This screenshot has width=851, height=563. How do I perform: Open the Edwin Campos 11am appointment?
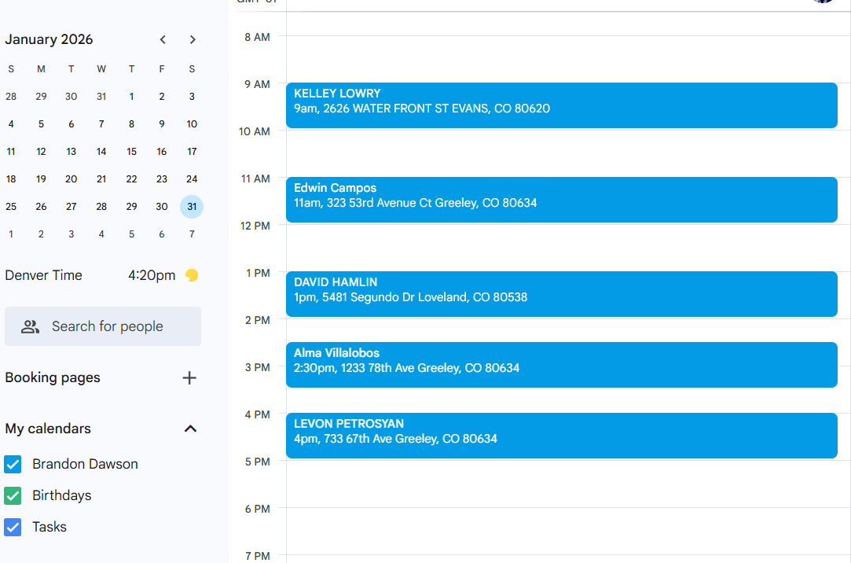pyautogui.click(x=561, y=199)
